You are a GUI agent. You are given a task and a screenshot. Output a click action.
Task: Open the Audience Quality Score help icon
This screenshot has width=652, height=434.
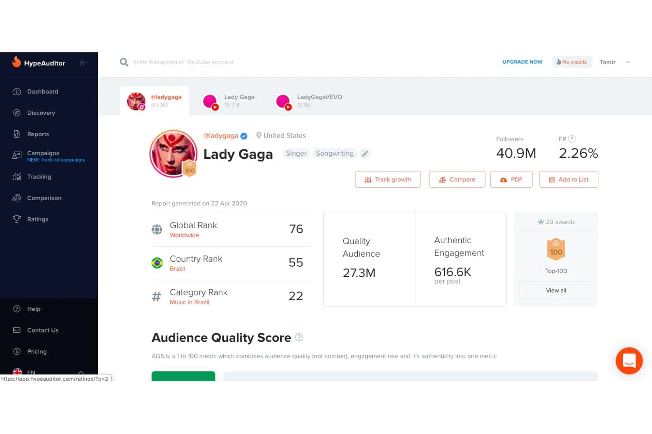[x=299, y=337]
